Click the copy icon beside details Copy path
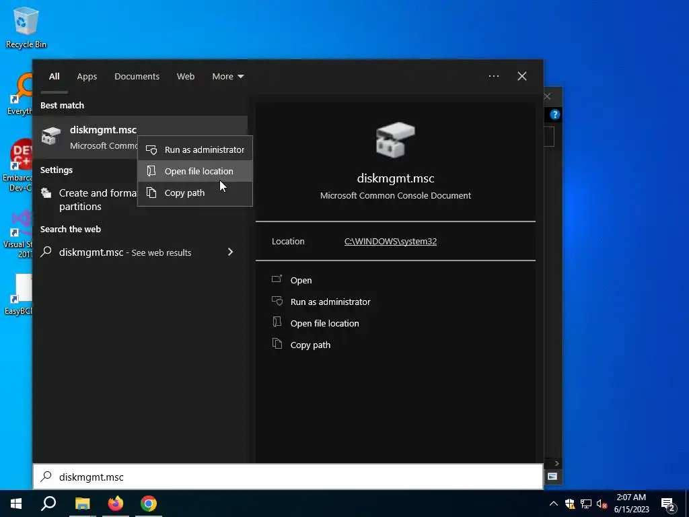The width and height of the screenshot is (689, 517). 277,343
